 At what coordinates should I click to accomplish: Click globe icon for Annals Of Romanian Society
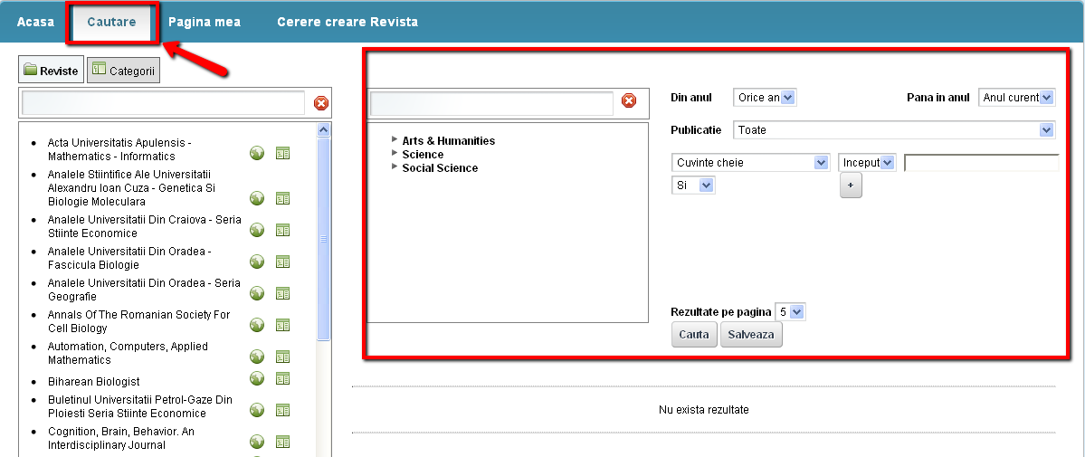(x=257, y=325)
